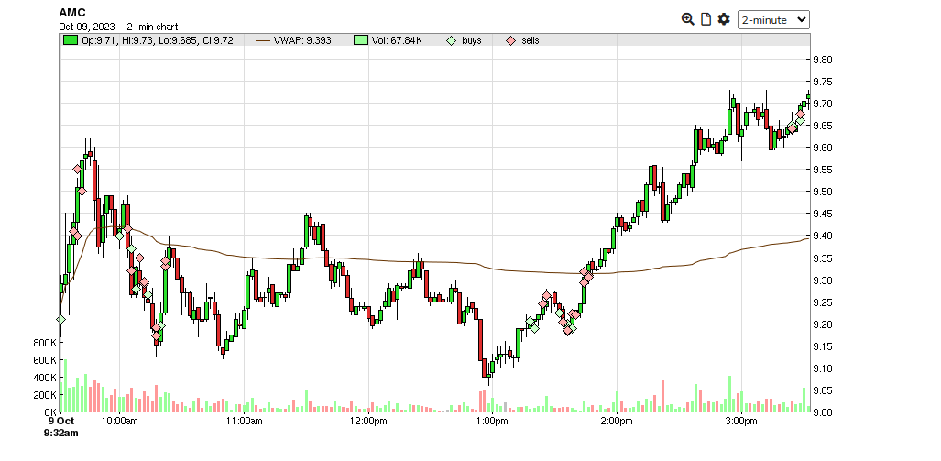Open the 2-minute interval dropdown

pyautogui.click(x=773, y=20)
